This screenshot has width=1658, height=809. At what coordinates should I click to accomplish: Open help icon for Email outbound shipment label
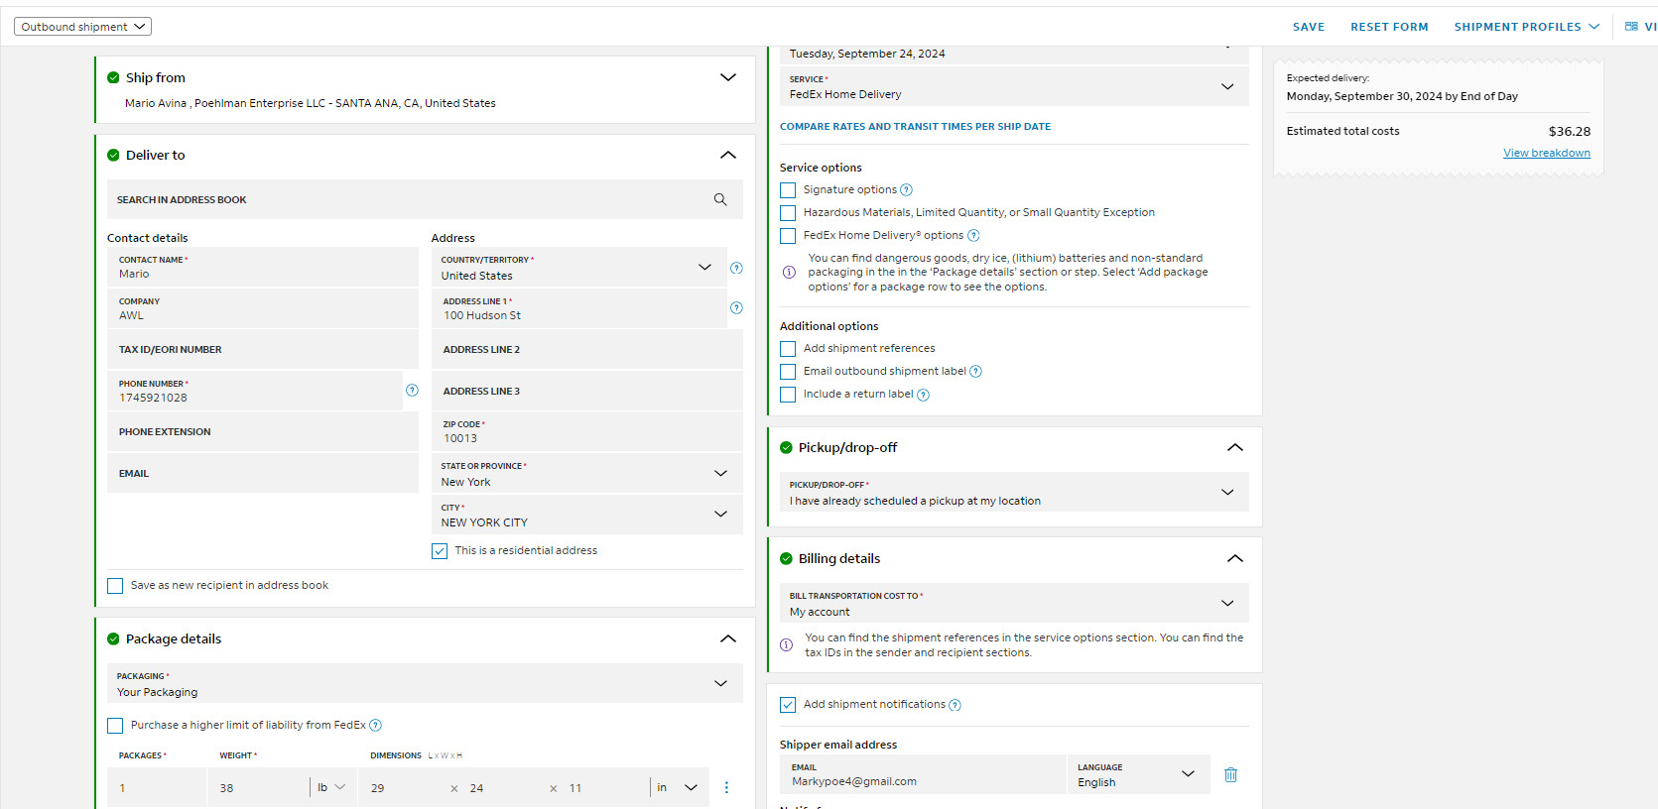975,372
